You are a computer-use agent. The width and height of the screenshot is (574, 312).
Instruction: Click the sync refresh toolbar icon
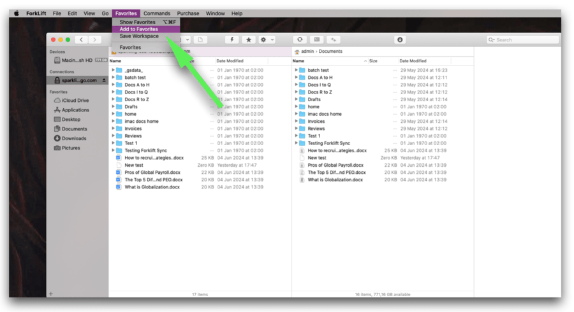click(x=300, y=39)
